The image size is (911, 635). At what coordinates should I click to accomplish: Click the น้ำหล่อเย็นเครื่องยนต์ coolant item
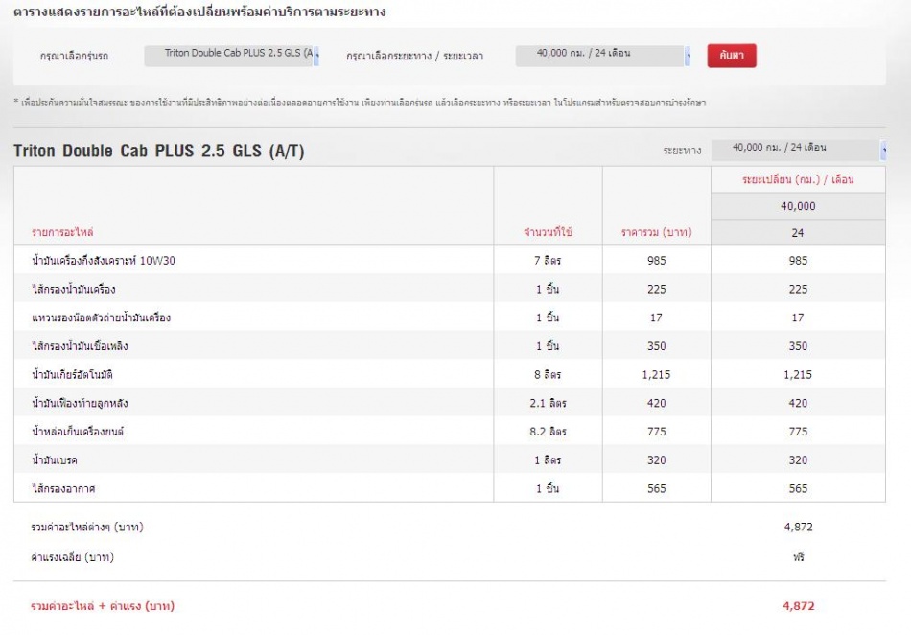[78, 433]
